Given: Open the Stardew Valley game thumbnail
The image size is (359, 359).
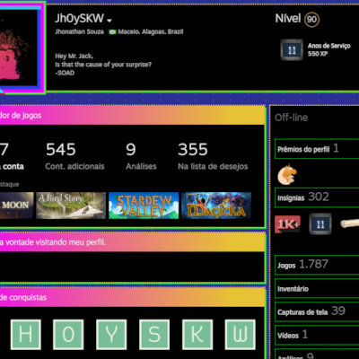Looking at the screenshot, I should pos(144,206).
